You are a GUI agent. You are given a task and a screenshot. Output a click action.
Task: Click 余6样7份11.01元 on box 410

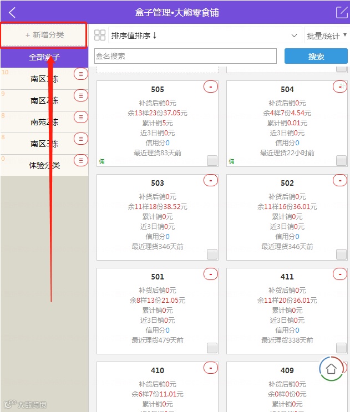(x=158, y=394)
